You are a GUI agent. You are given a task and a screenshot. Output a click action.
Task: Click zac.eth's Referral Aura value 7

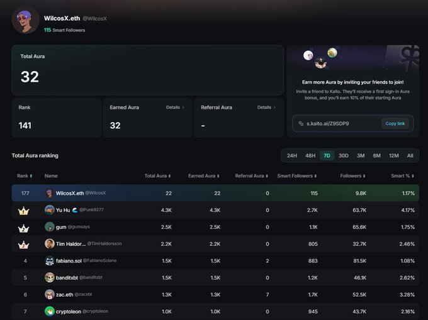[x=267, y=295]
